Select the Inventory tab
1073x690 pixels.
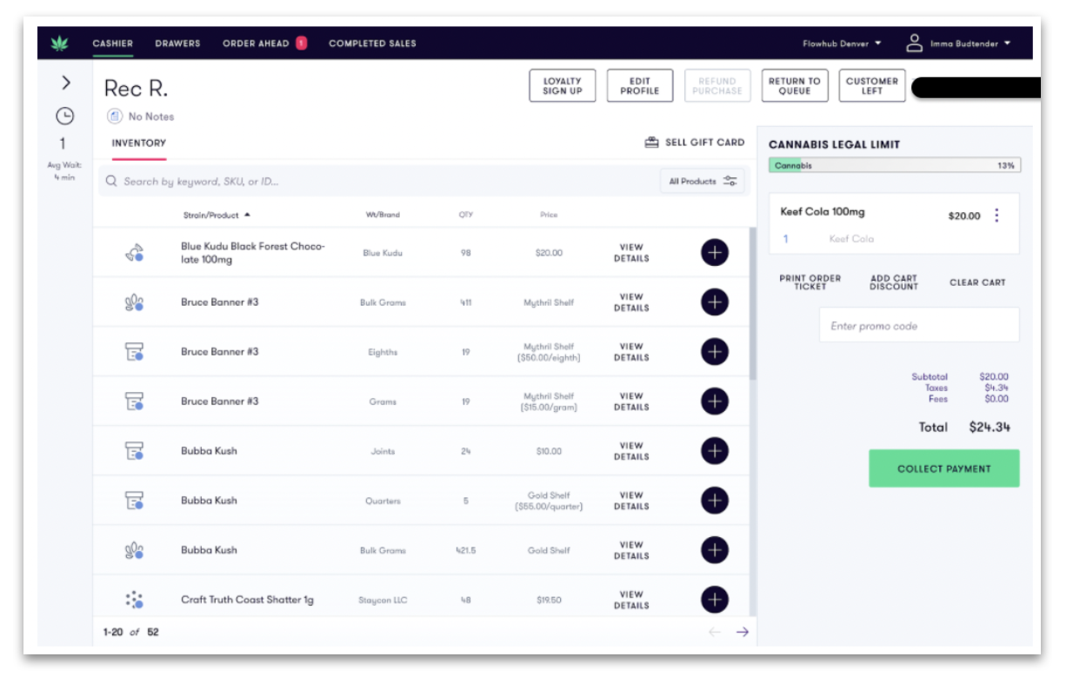[139, 143]
